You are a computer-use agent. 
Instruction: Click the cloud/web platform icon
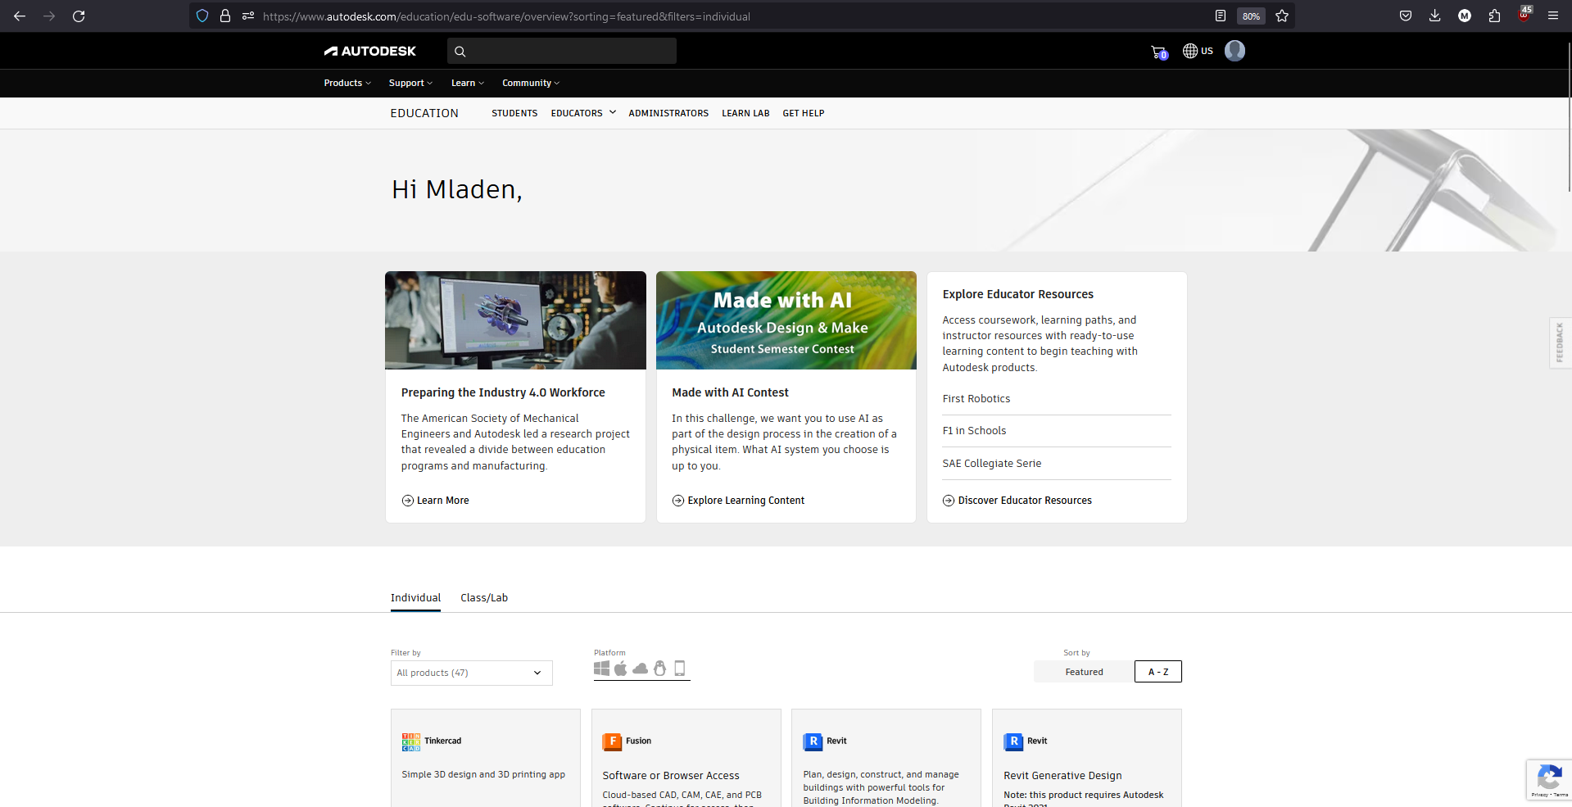pyautogui.click(x=640, y=668)
